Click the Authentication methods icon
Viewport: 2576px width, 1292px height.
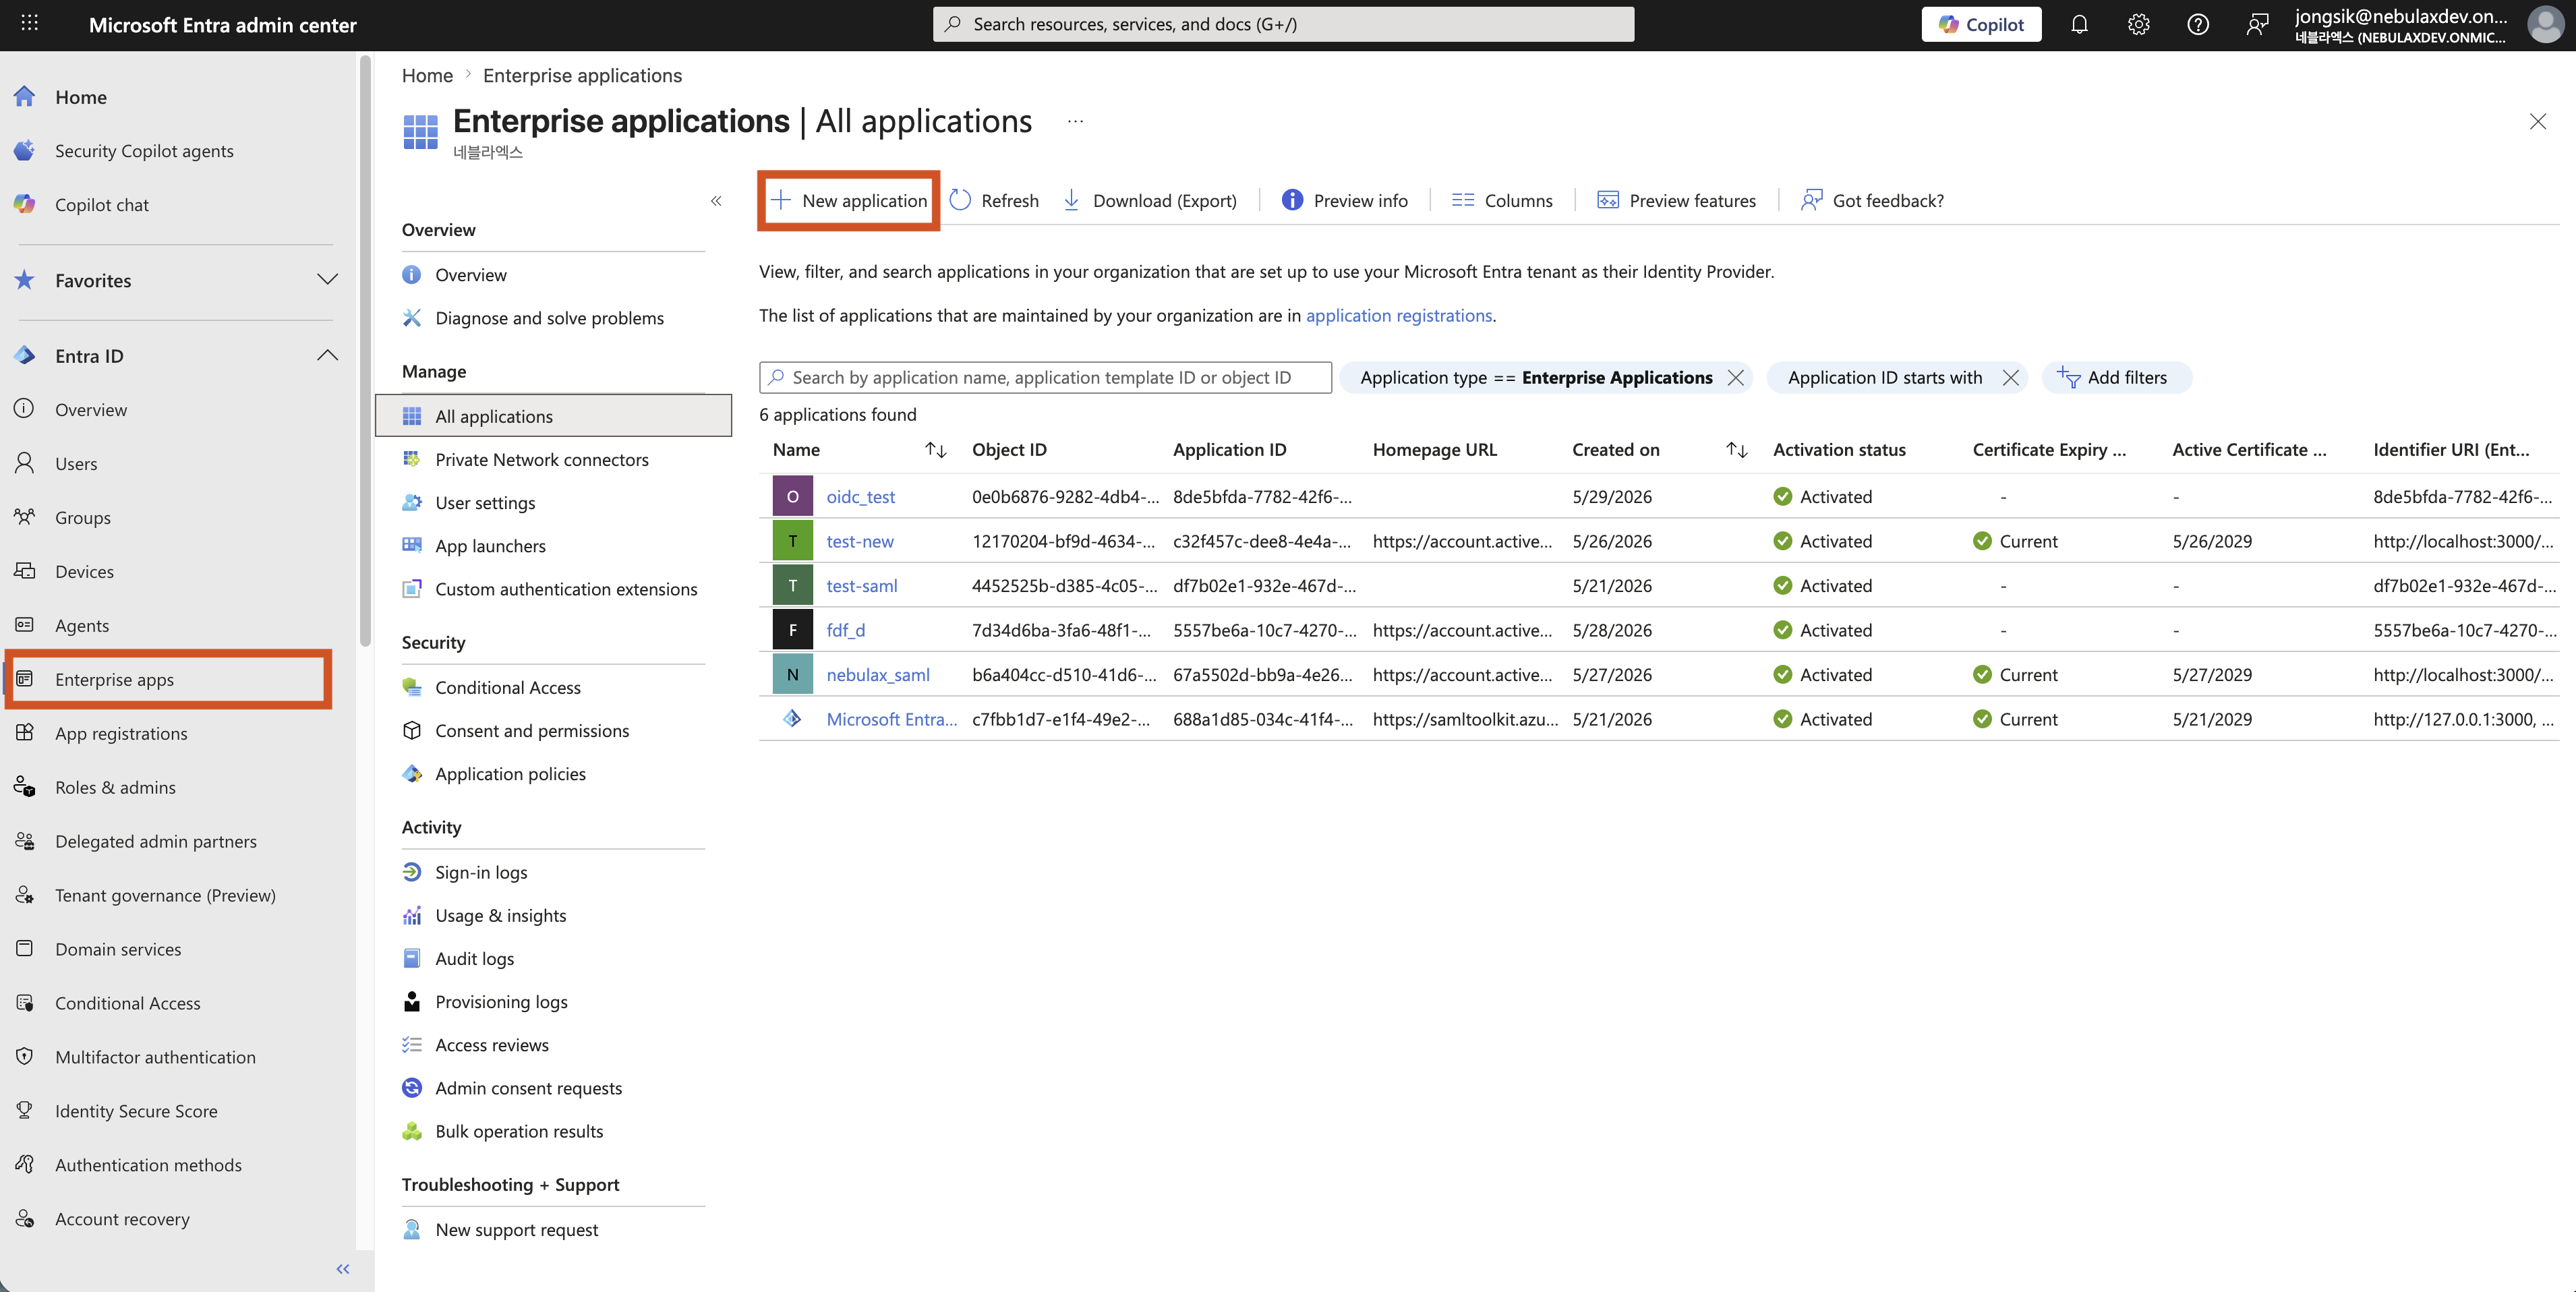[25, 1165]
